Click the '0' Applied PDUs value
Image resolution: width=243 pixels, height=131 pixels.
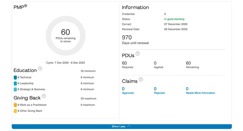(155, 63)
